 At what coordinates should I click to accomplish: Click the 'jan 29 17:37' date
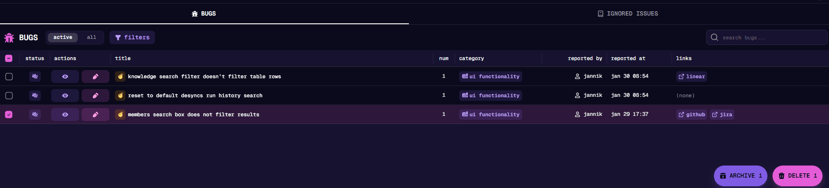630,115
